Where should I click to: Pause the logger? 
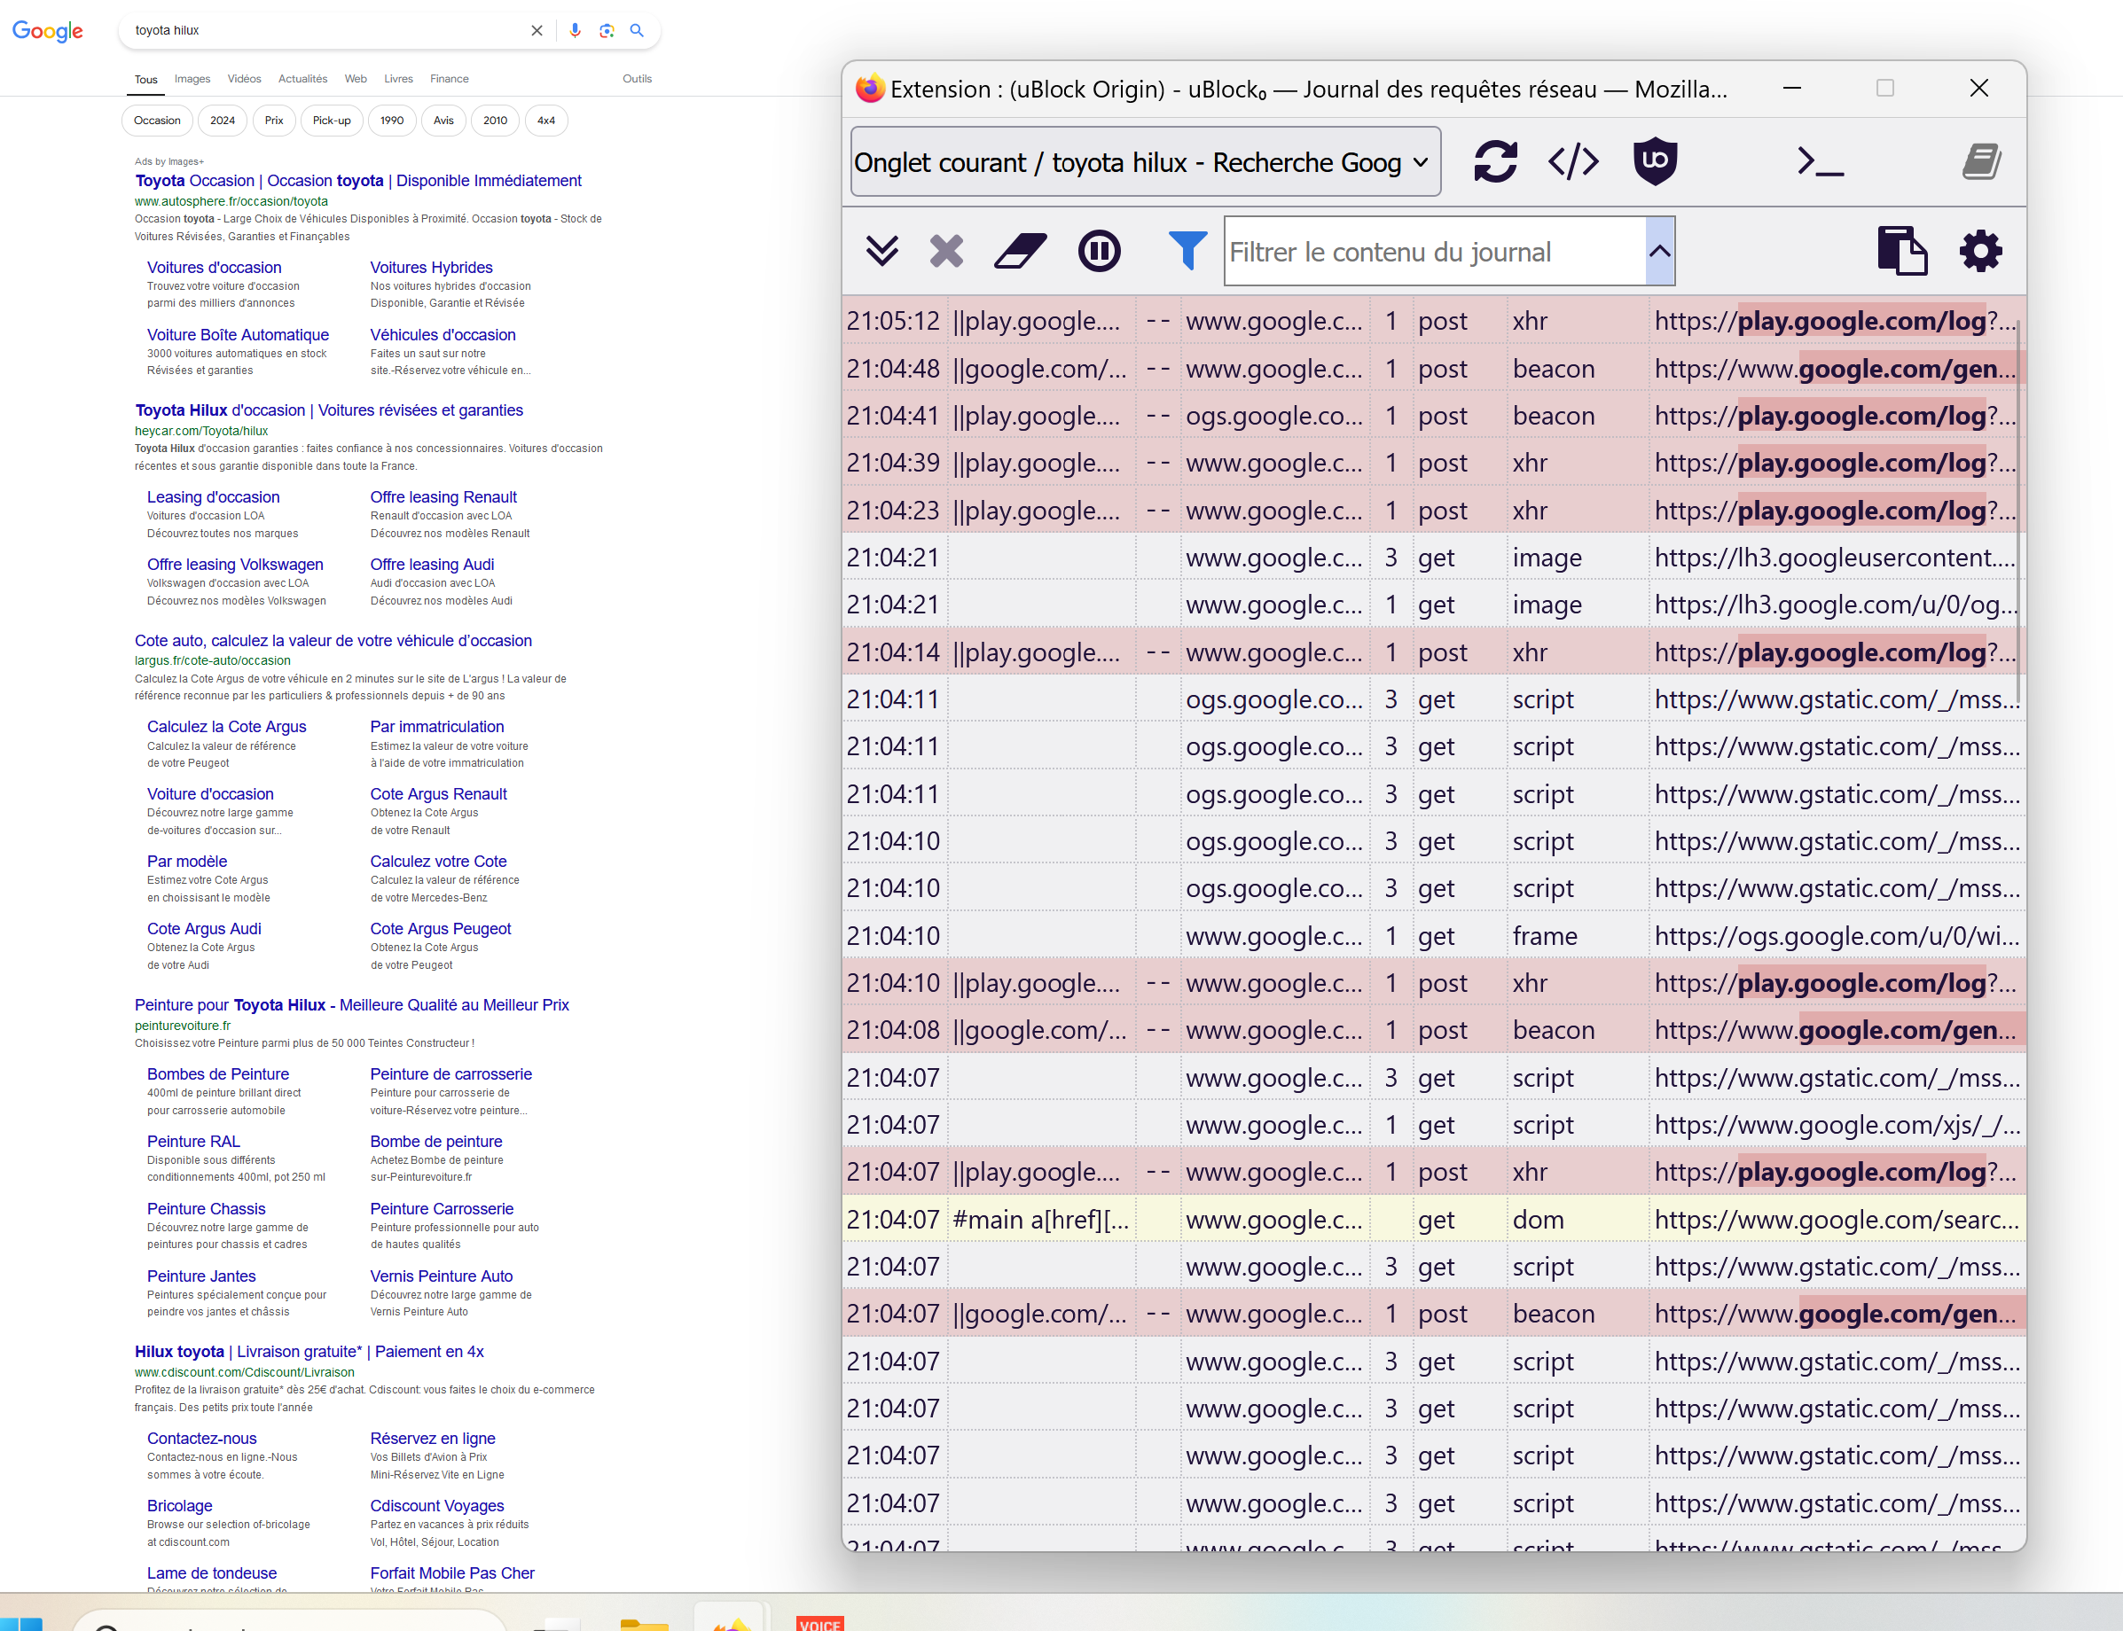pyautogui.click(x=1099, y=252)
